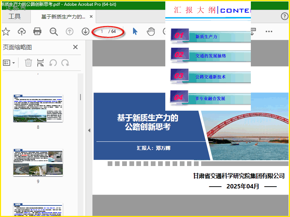Screen dimensions: 290x217
Task: Delete selected pages with the trash icon
Action: coord(28,63)
